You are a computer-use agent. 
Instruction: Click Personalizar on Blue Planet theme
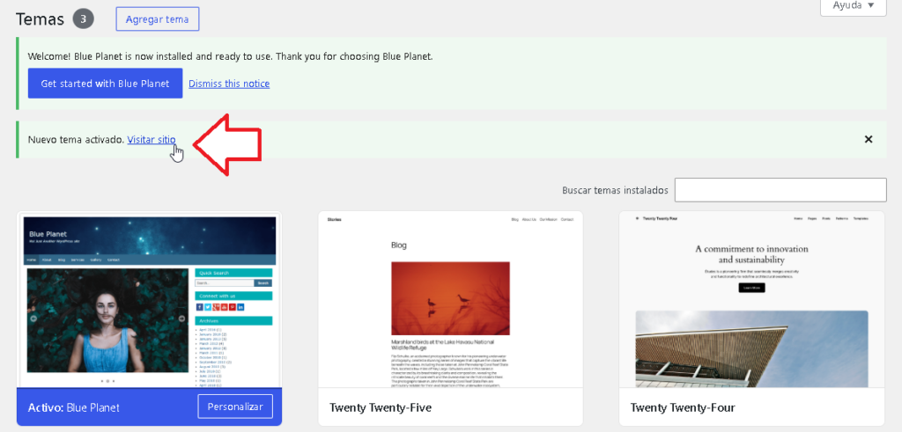tap(235, 406)
